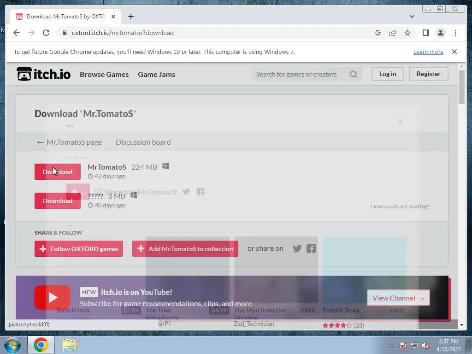This screenshot has width=472, height=354.
Task: Open the share page icon
Action: (393, 33)
